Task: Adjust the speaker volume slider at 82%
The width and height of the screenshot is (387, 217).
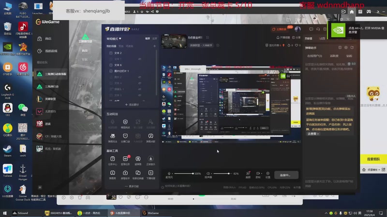Action: pos(222,174)
